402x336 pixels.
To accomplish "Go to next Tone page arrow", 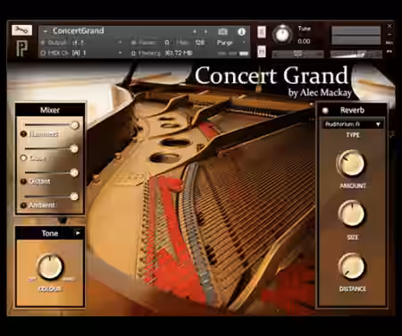I will (78, 233).
